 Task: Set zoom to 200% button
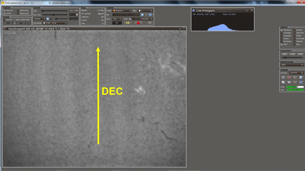(x=300, y=54)
